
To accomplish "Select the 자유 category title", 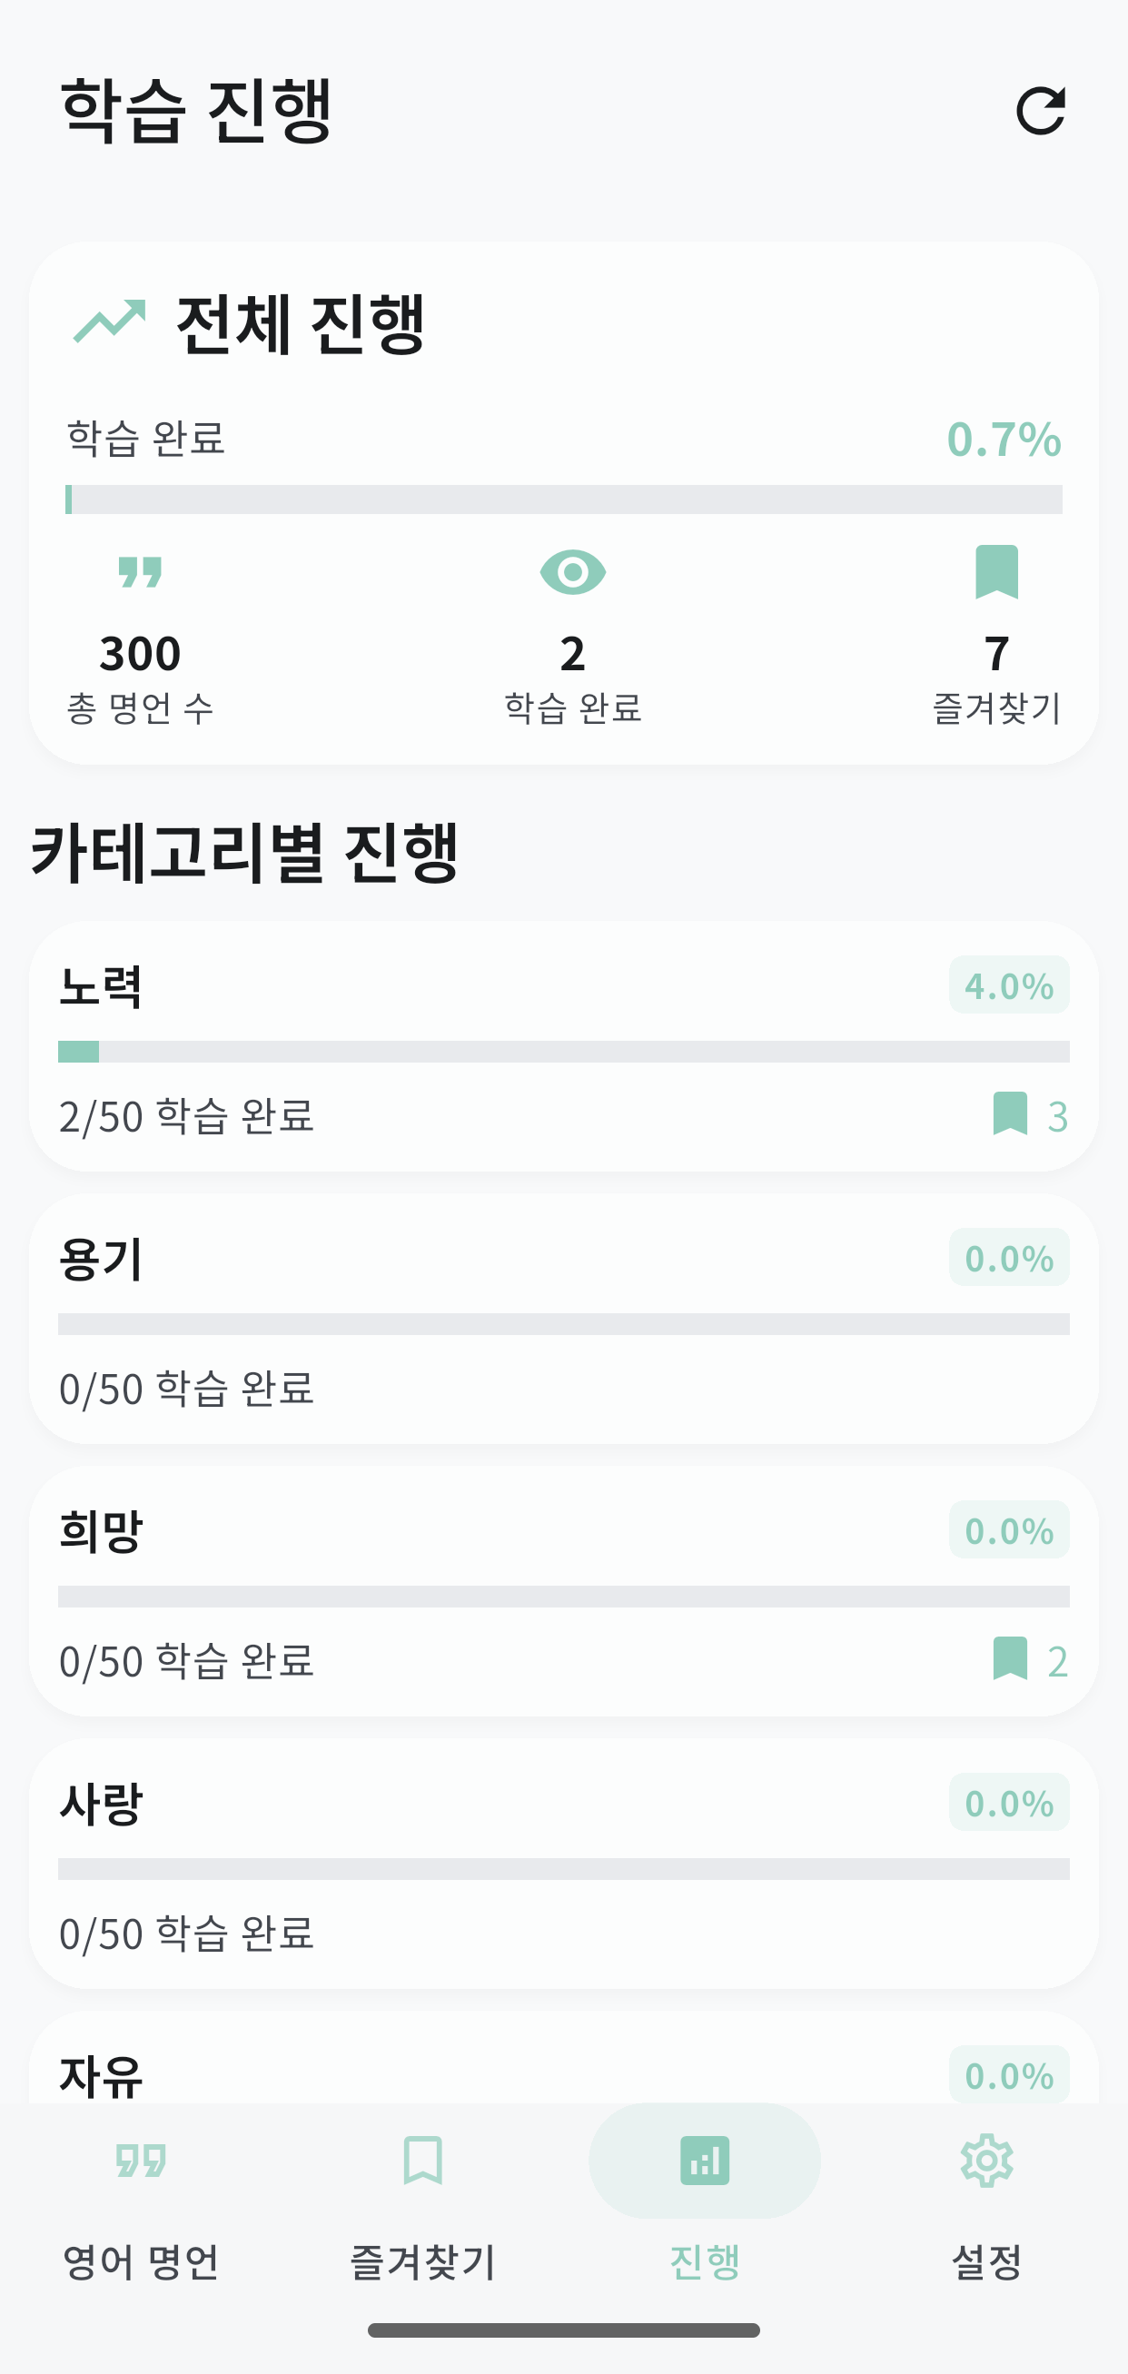I will (102, 2075).
